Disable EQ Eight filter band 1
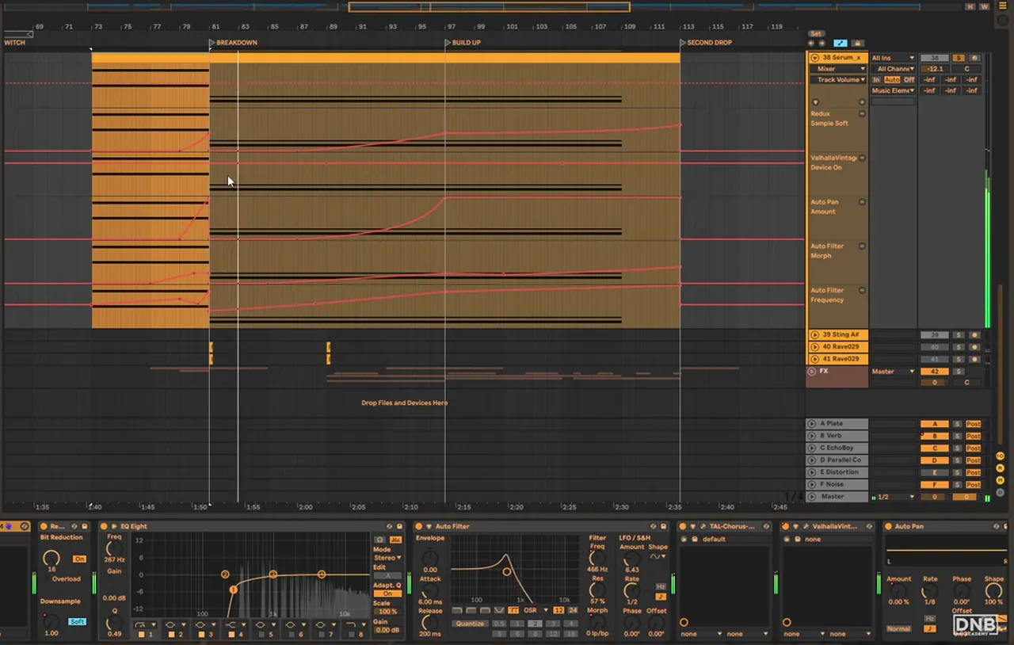The height and width of the screenshot is (645, 1014). (x=142, y=635)
